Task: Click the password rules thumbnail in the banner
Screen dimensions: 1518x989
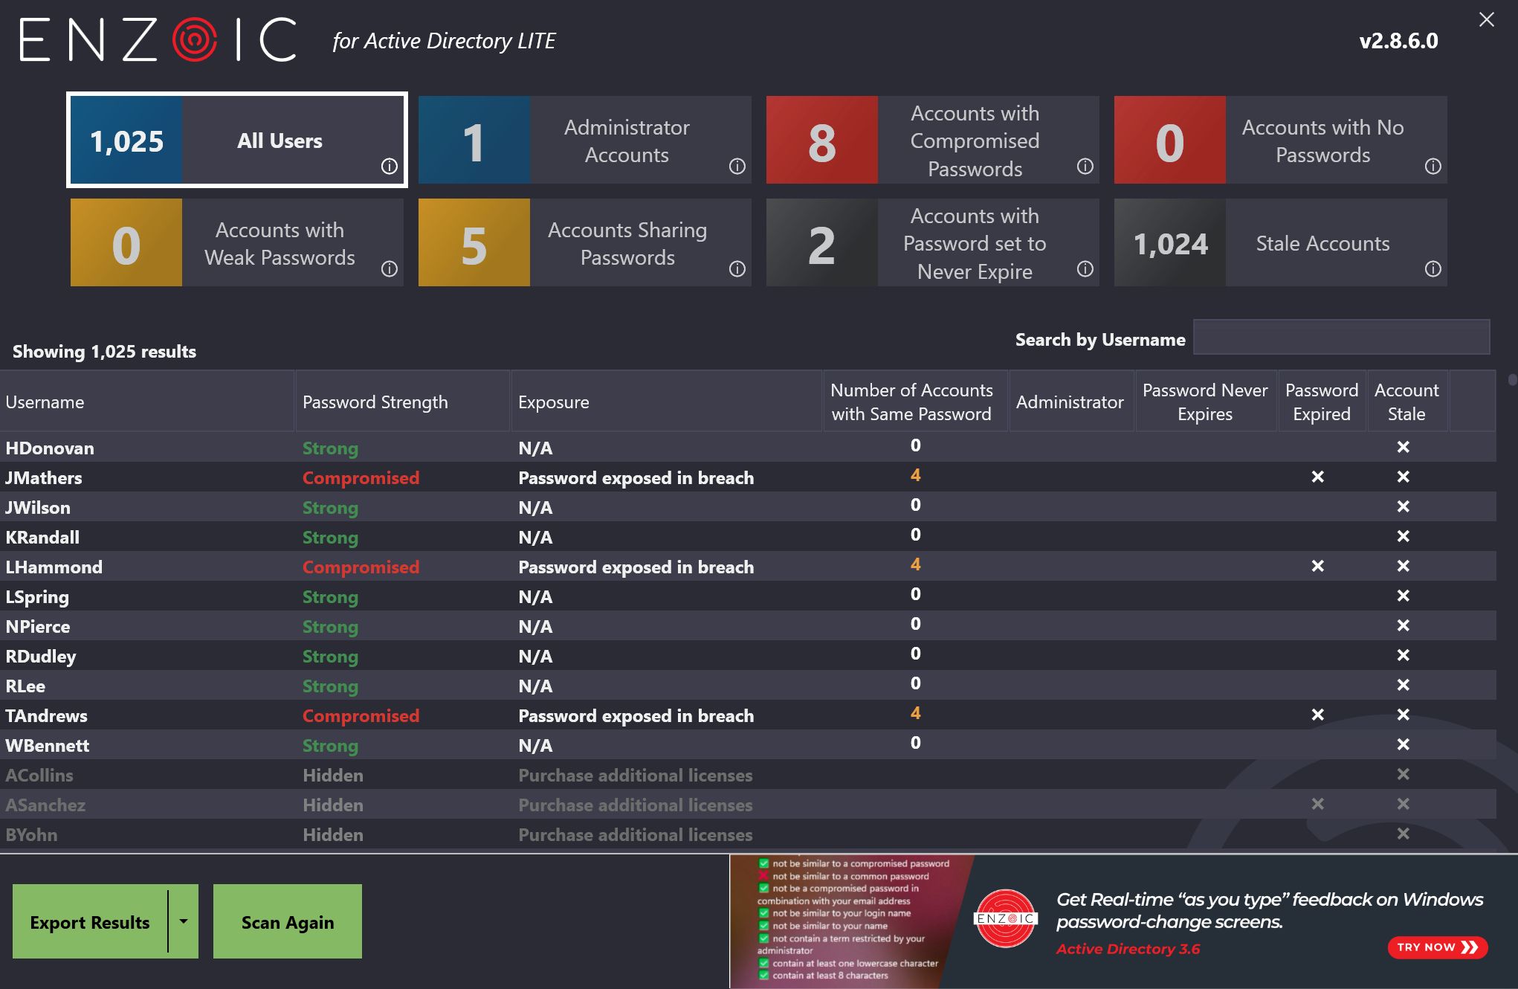Action: point(850,921)
